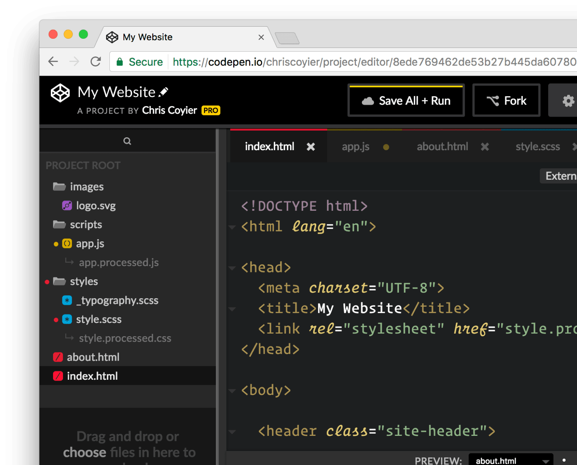577x465 pixels.
Task: Fold the head tag code block
Action: pyautogui.click(x=232, y=268)
